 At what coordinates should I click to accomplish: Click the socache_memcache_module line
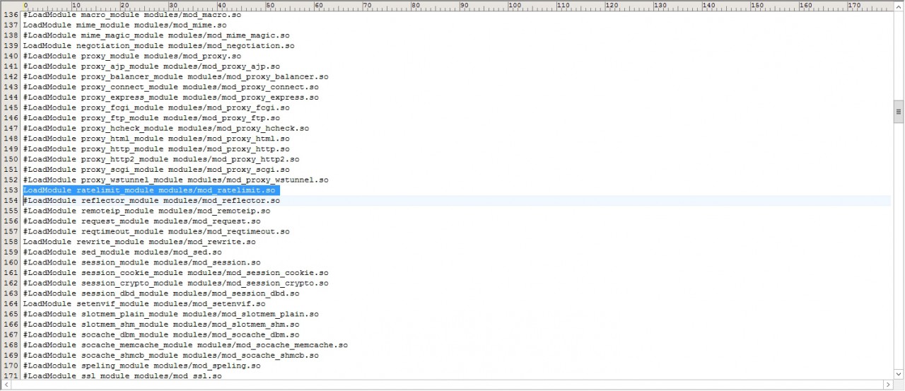185,345
